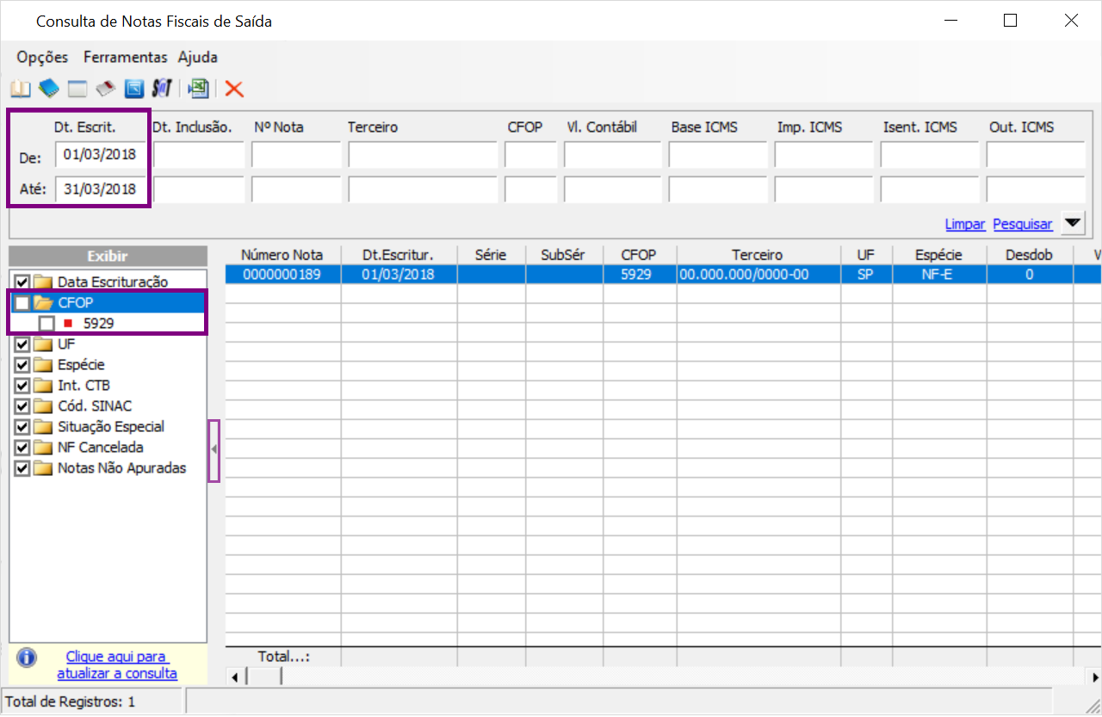Check the CFOP filter checkbox
The height and width of the screenshot is (717, 1102).
point(22,303)
